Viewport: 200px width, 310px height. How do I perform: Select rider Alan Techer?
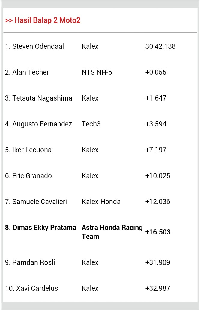pos(27,72)
